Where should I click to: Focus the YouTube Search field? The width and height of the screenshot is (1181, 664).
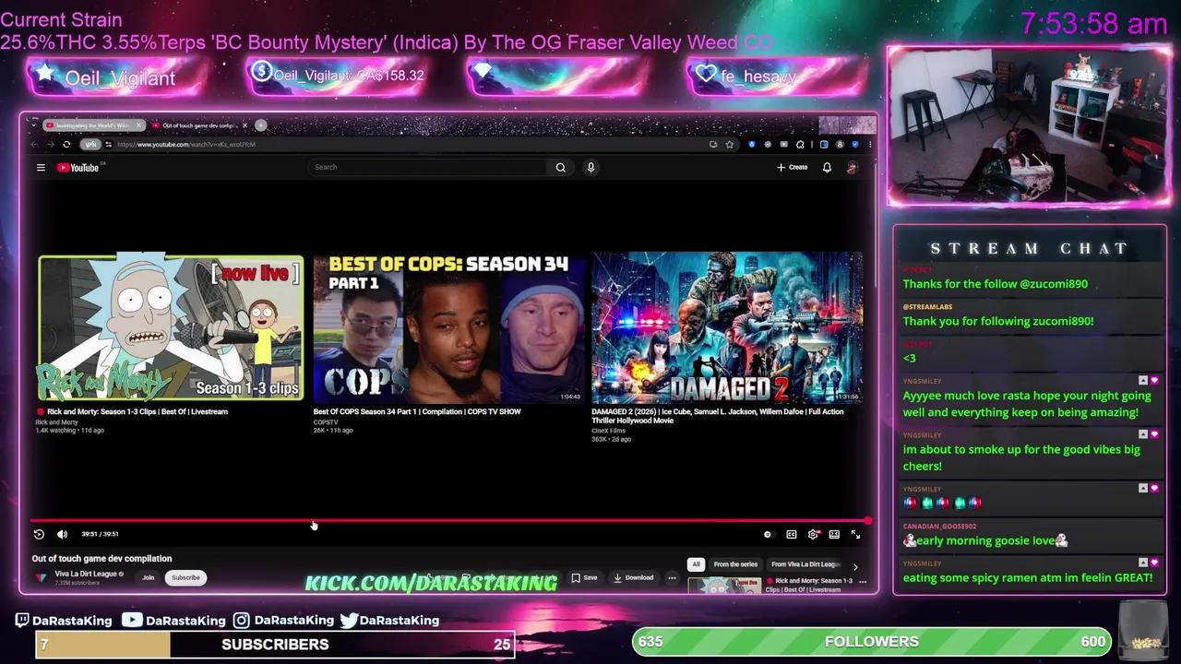click(429, 167)
